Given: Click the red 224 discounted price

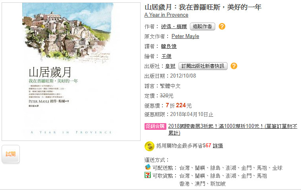Looking at the screenshot, I should point(181,105).
